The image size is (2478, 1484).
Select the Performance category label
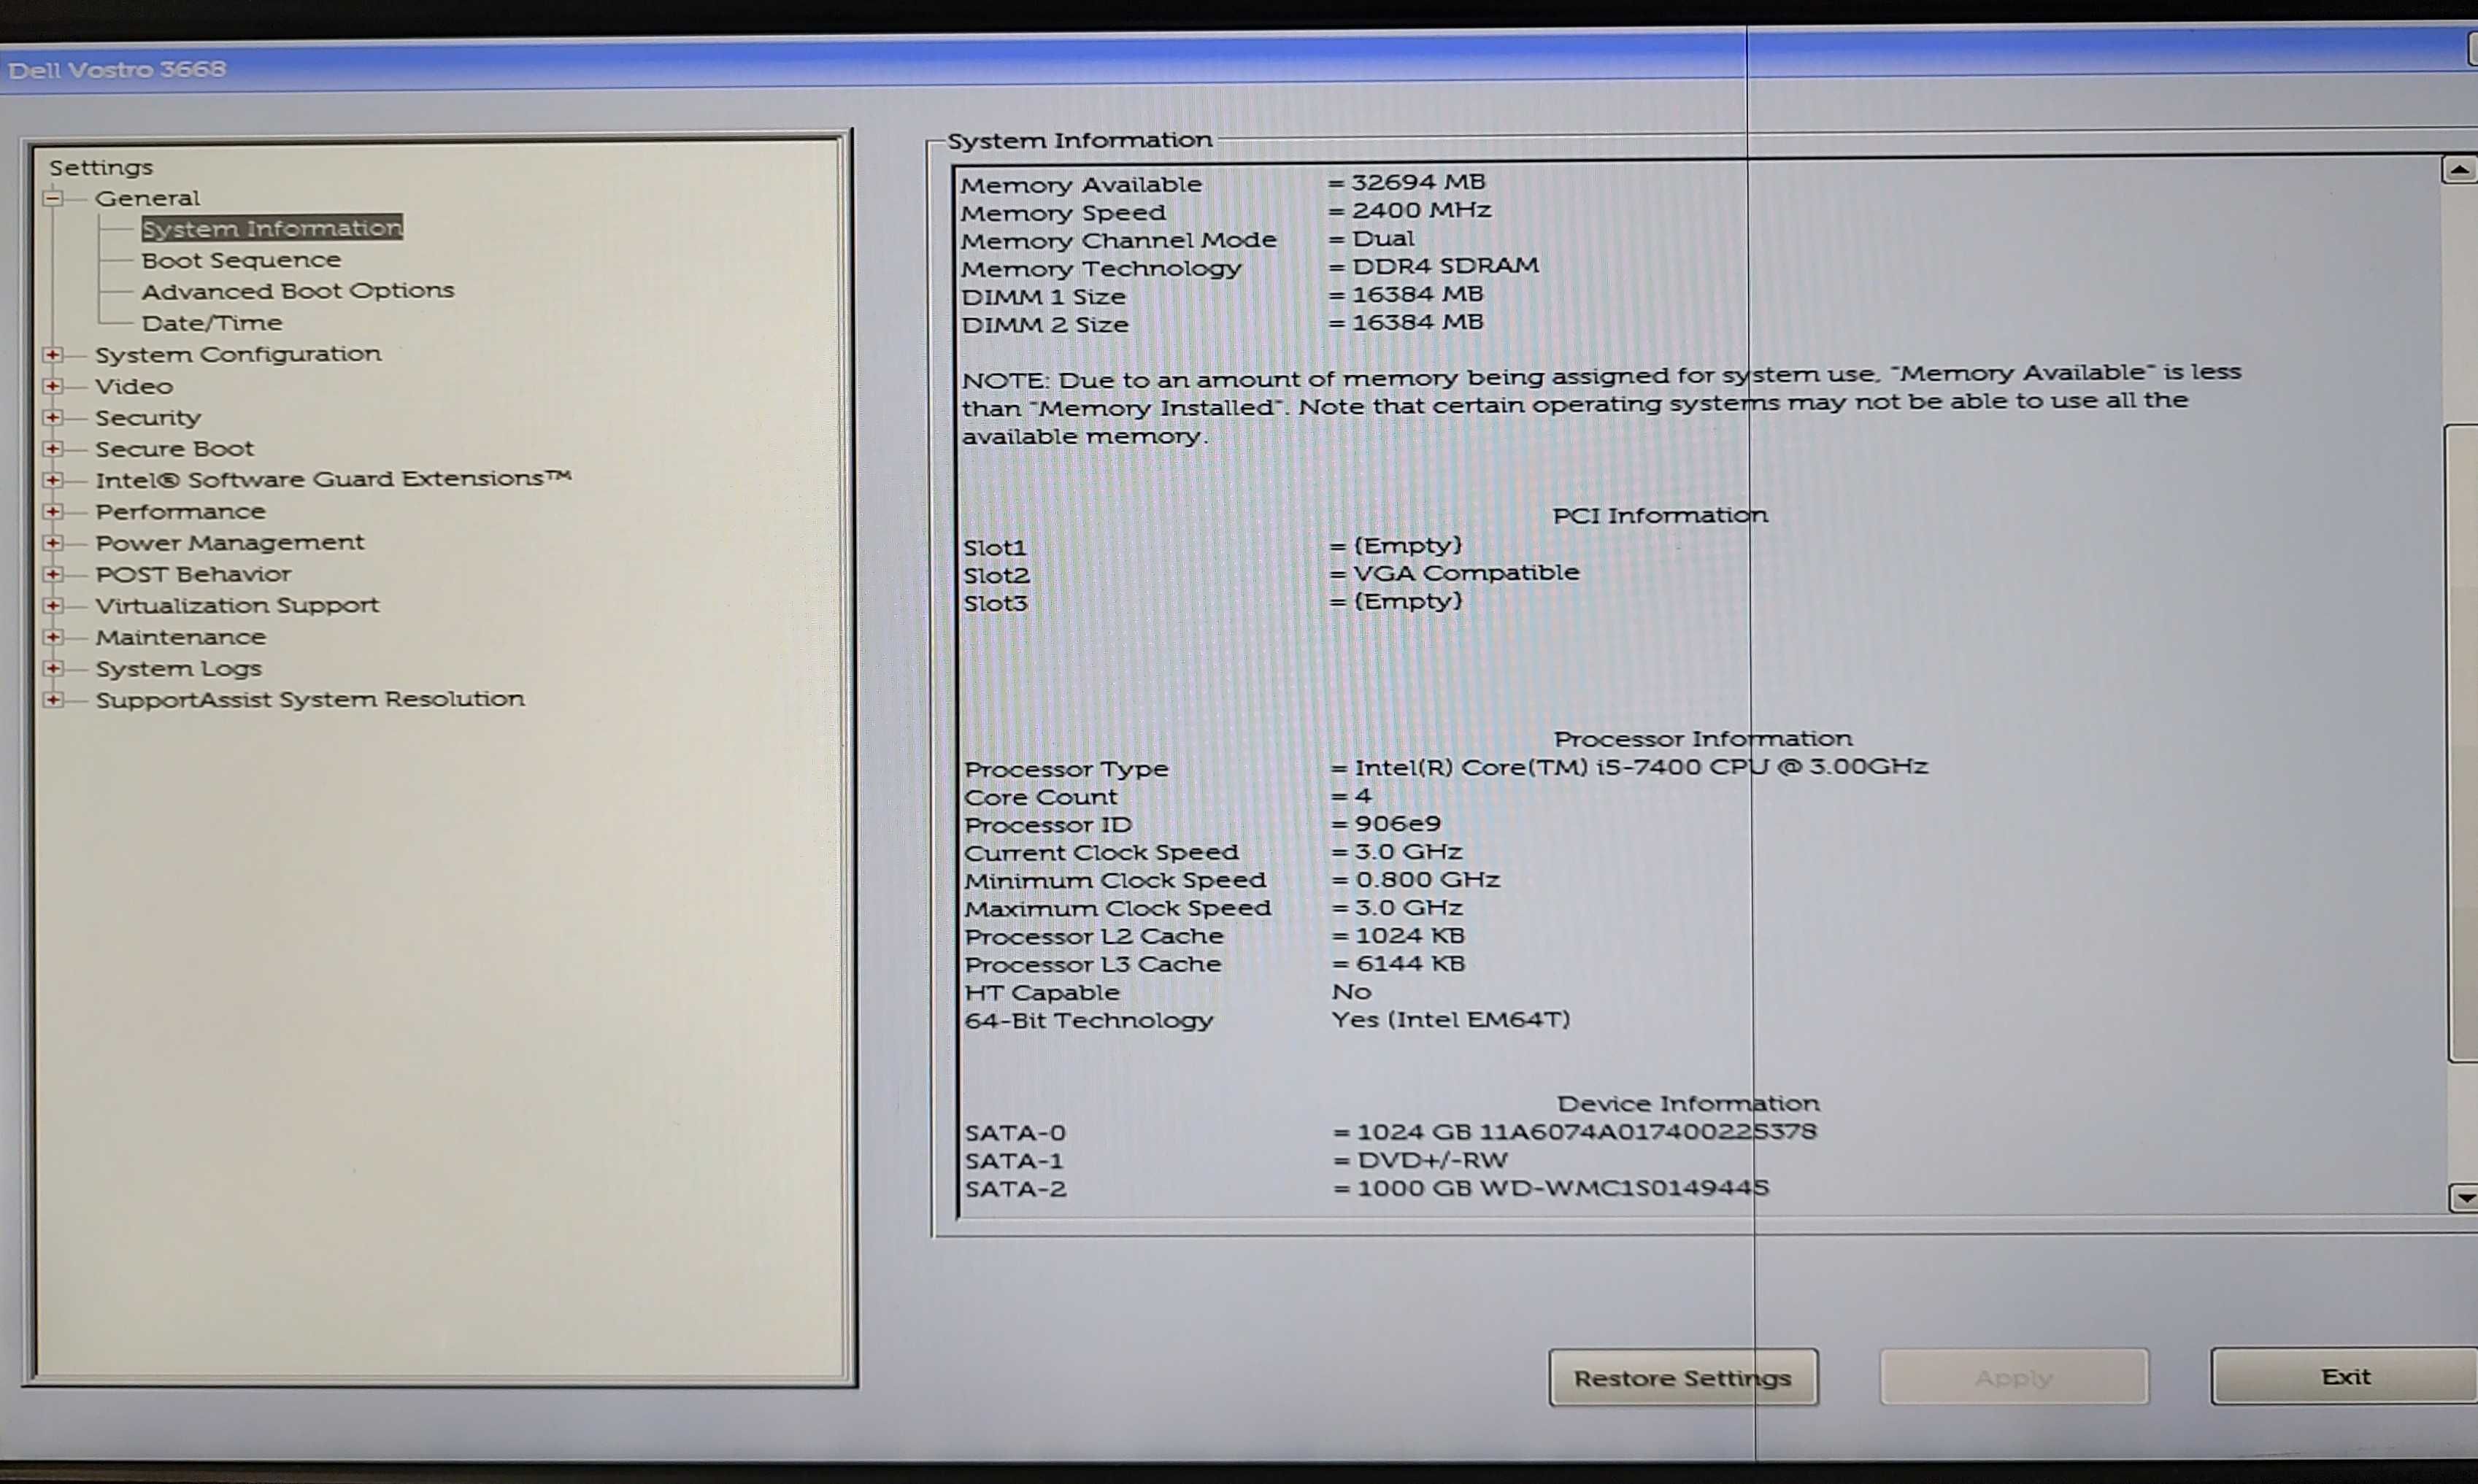(x=180, y=511)
